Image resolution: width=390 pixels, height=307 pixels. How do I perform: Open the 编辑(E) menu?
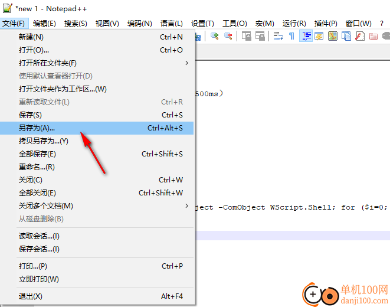tap(44, 24)
